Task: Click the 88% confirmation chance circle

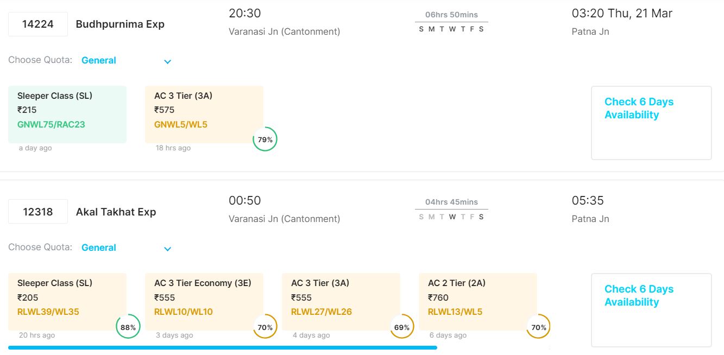Action: point(128,327)
